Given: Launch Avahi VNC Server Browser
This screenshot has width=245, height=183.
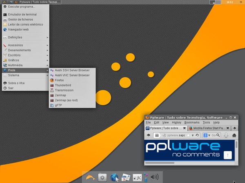Looking at the screenshot, I should pyautogui.click(x=72, y=75).
